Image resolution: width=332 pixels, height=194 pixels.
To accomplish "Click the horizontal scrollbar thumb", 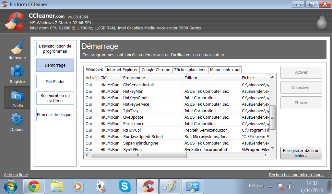I will [139, 155].
